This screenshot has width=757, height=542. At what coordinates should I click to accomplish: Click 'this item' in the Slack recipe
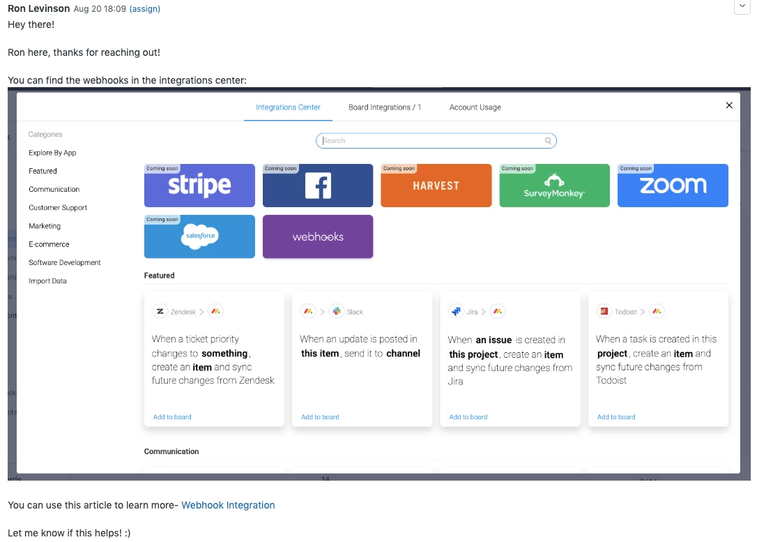[x=320, y=354]
